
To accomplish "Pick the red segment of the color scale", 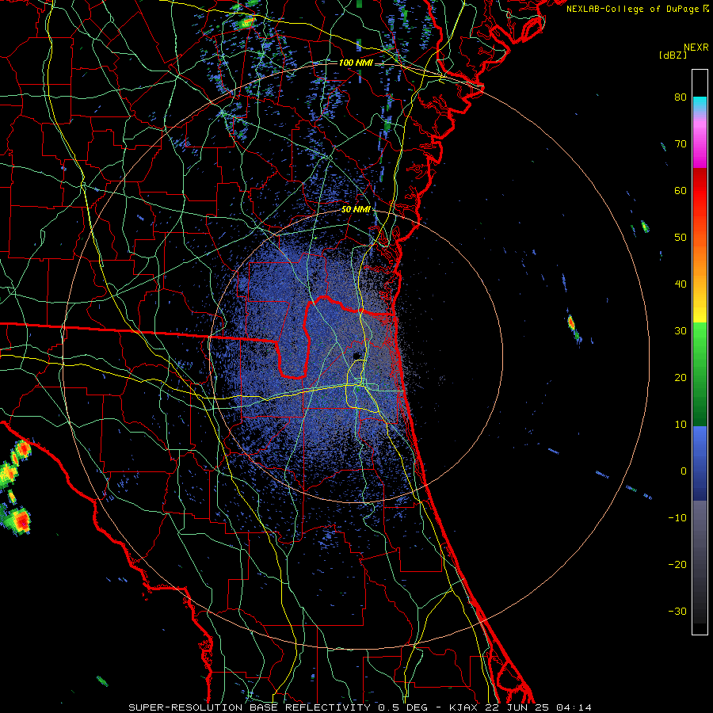I will tap(700, 191).
